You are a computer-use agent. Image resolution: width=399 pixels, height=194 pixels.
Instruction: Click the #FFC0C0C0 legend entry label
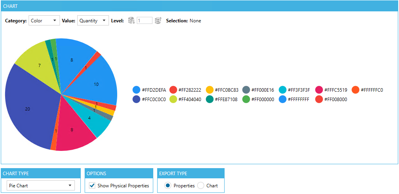(154, 99)
